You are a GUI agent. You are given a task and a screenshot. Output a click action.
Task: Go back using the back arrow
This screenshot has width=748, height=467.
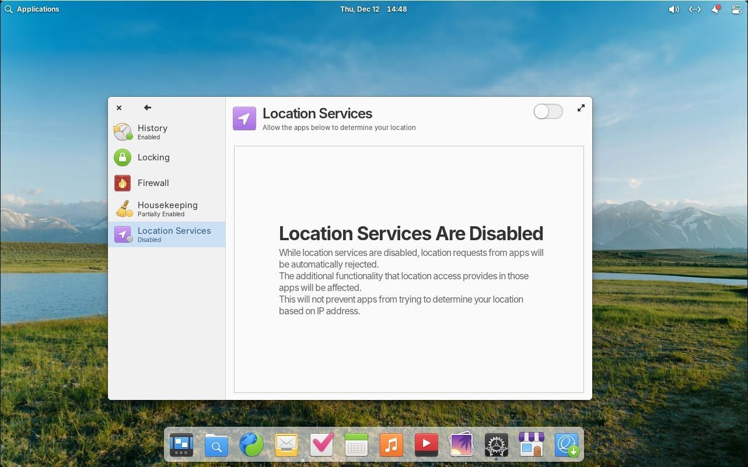coord(148,107)
